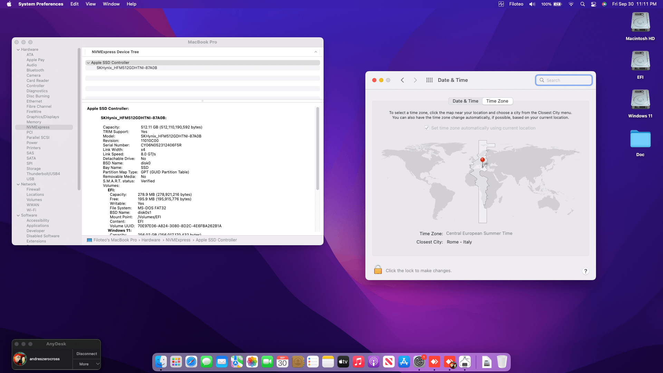
Task: Collapse the Hardware section in sidebar
Action: point(18,50)
